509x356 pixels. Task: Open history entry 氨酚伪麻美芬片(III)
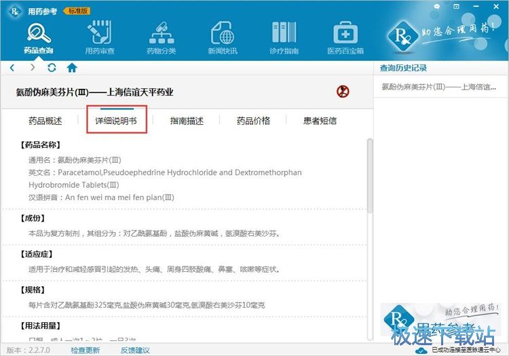439,87
